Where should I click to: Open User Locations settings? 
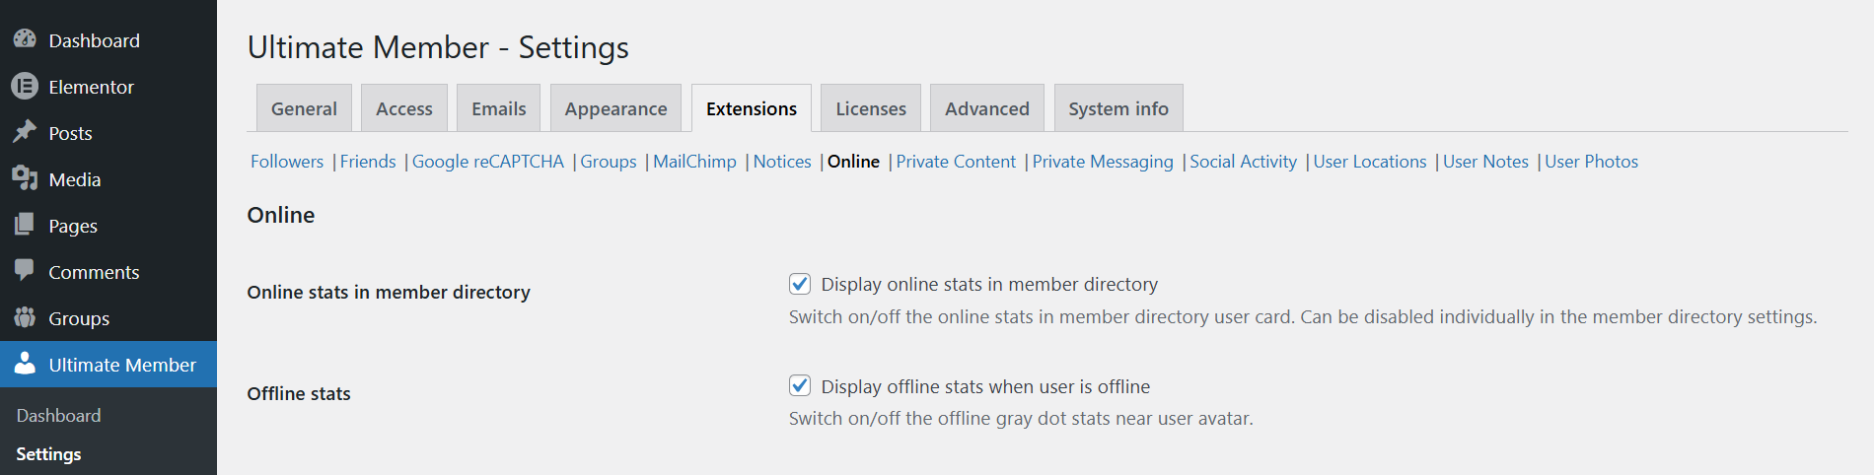[1370, 162]
